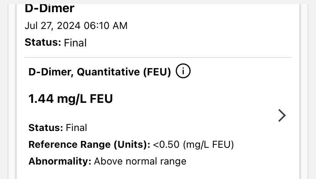Click the Reference Range (Units) label
This screenshot has width=316, height=179.
point(89,144)
